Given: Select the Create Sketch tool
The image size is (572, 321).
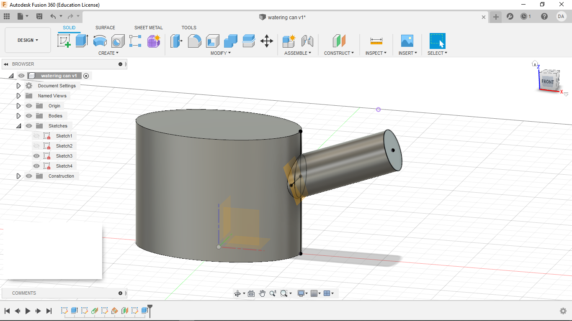Looking at the screenshot, I should [x=64, y=41].
